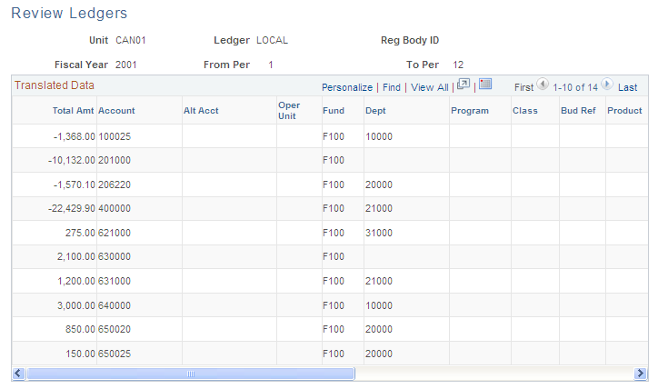Sort by Product column header
This screenshot has height=389, width=658.
tap(625, 111)
